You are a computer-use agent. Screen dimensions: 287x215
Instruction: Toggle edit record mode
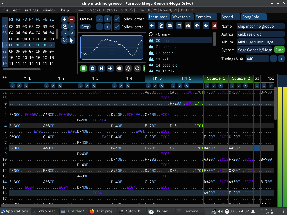(x=119, y=68)
